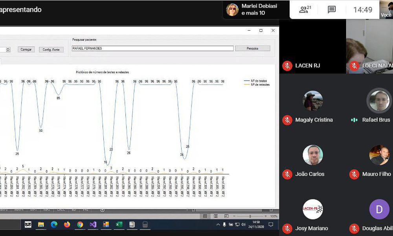
Task: Click the Carregar button
Action: click(x=26, y=50)
